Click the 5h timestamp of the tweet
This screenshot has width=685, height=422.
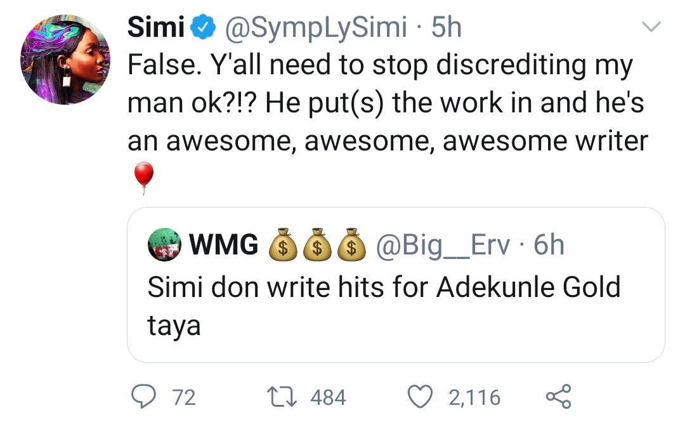(445, 28)
